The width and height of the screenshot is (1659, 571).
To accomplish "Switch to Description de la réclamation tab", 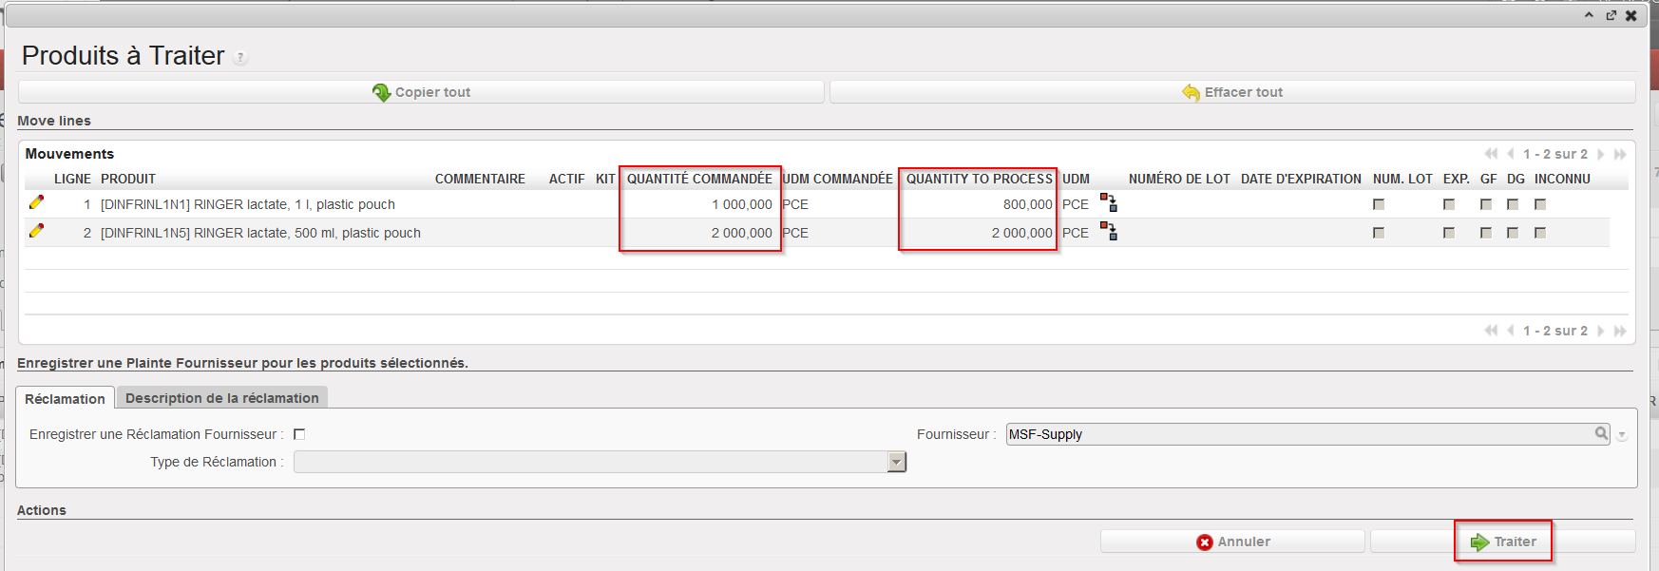I will pyautogui.click(x=221, y=398).
